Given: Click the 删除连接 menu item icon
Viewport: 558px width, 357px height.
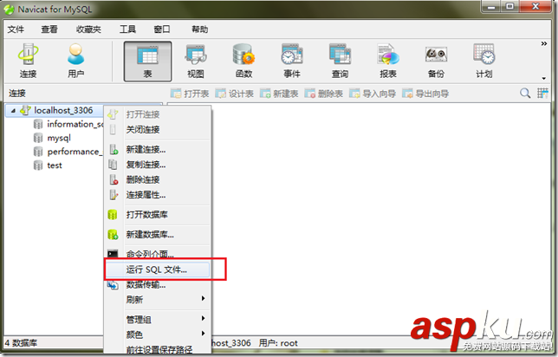Looking at the screenshot, I should (114, 179).
